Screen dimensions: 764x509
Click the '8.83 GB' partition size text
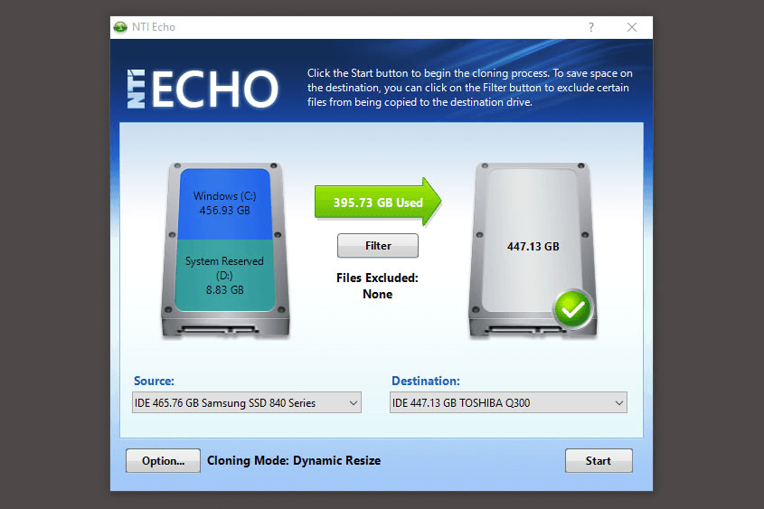click(224, 290)
